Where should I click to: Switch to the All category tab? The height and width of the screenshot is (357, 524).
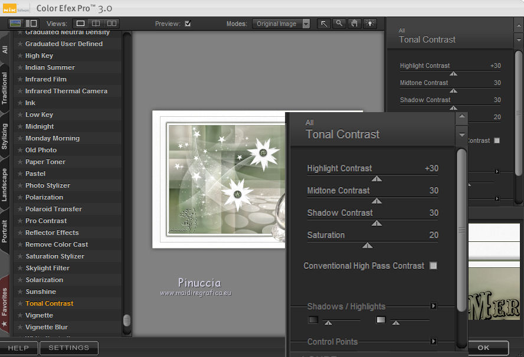(x=5, y=50)
